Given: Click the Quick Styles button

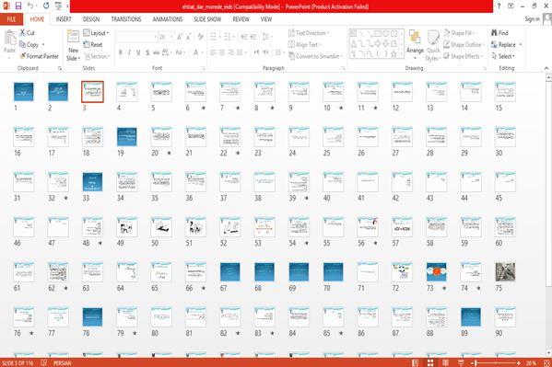Looking at the screenshot, I should [x=433, y=46].
